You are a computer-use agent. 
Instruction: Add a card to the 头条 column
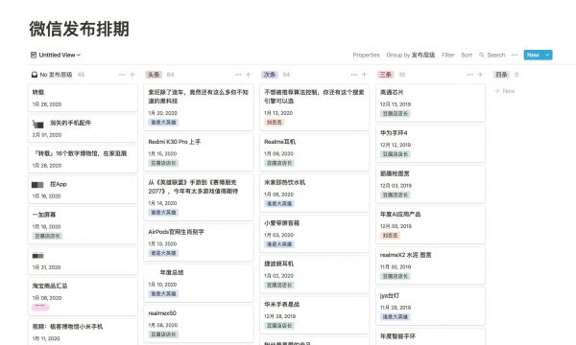point(249,75)
